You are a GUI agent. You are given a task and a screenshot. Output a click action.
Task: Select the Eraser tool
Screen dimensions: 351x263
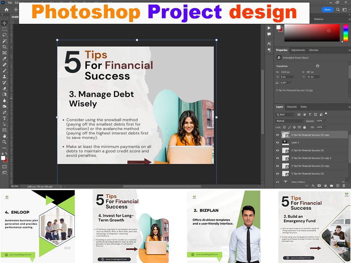[4, 88]
